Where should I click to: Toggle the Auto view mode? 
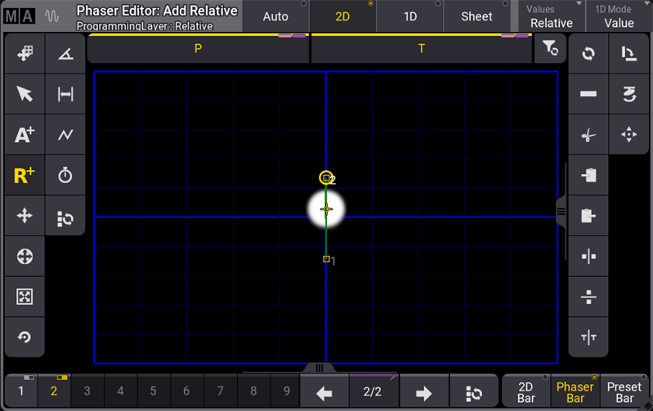(275, 16)
